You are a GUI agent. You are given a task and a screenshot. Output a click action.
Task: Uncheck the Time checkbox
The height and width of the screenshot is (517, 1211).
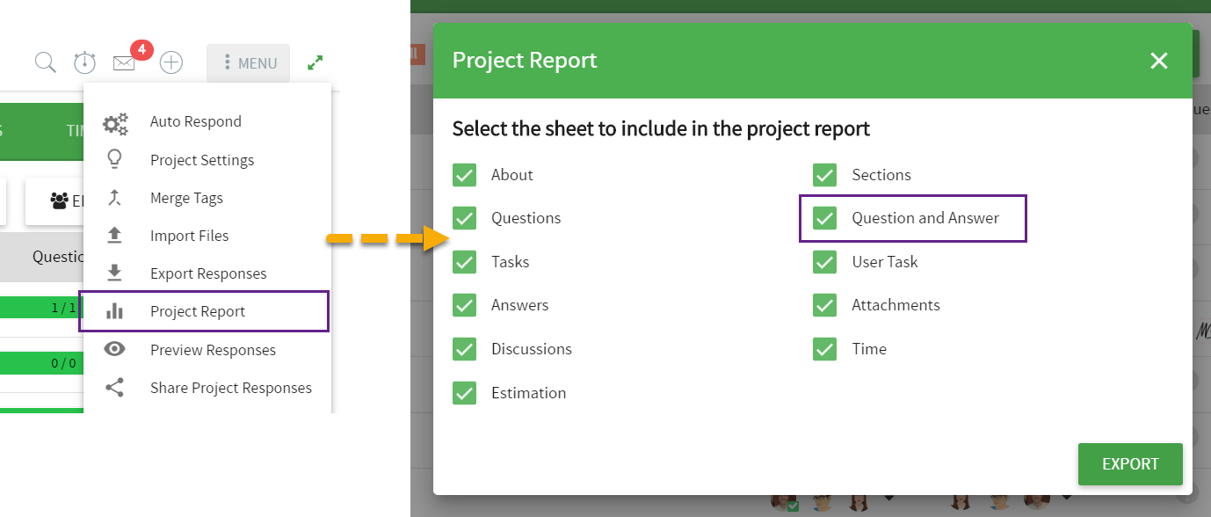[824, 349]
